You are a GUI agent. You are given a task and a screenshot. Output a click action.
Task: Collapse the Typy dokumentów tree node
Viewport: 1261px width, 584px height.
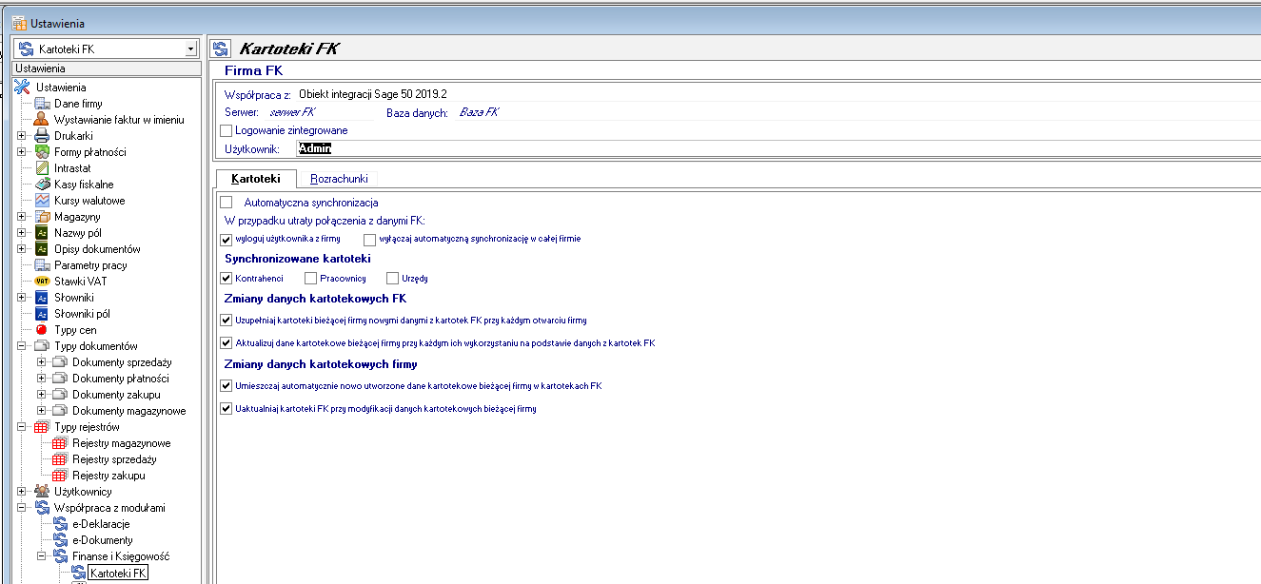[21, 346]
